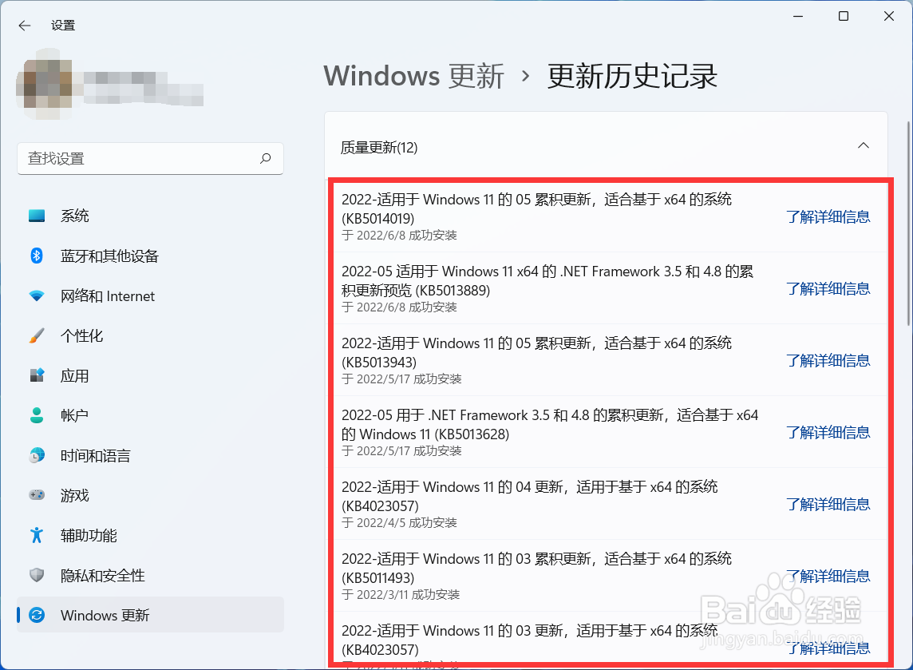
Task: Open 了解详细信息 for KB5011493
Action: (828, 577)
